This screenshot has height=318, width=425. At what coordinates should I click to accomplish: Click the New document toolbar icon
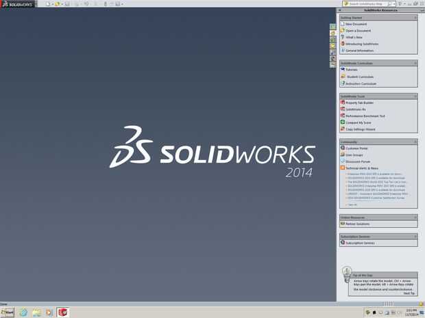48,4
